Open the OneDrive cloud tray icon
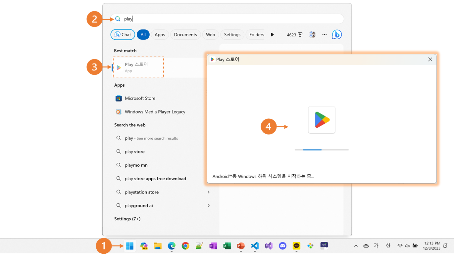The height and width of the screenshot is (256, 454). point(366,246)
